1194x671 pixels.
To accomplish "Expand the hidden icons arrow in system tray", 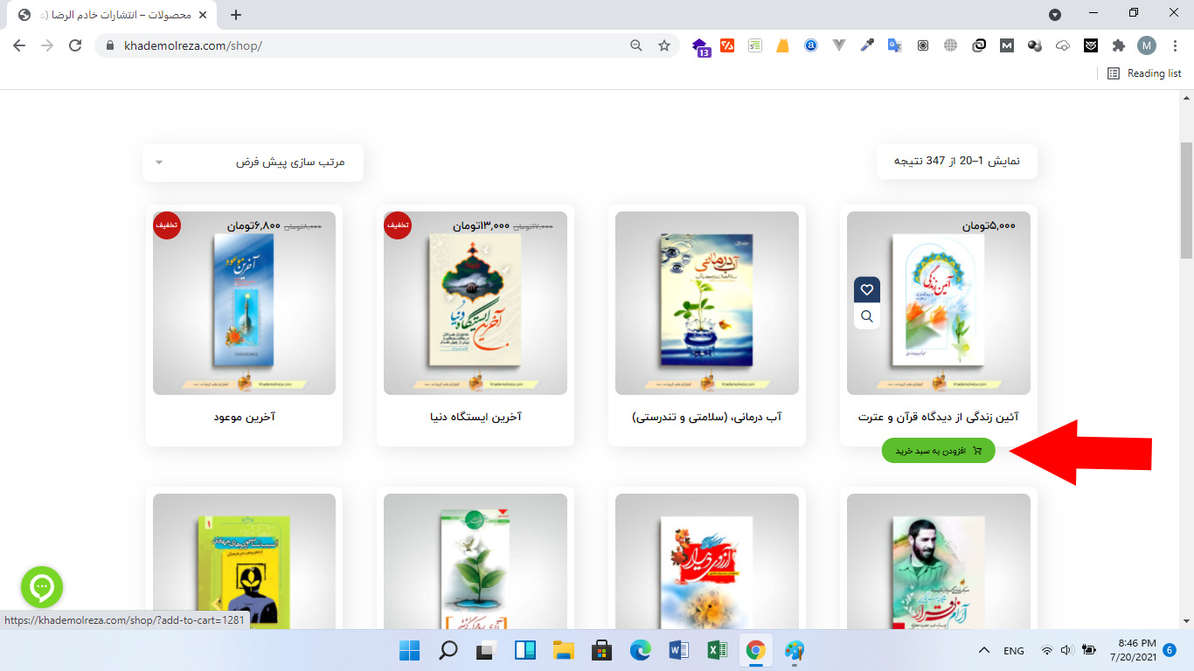I will [x=984, y=650].
